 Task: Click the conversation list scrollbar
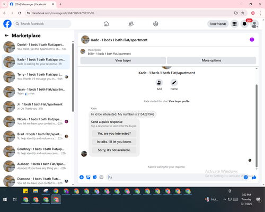click(x=73, y=78)
